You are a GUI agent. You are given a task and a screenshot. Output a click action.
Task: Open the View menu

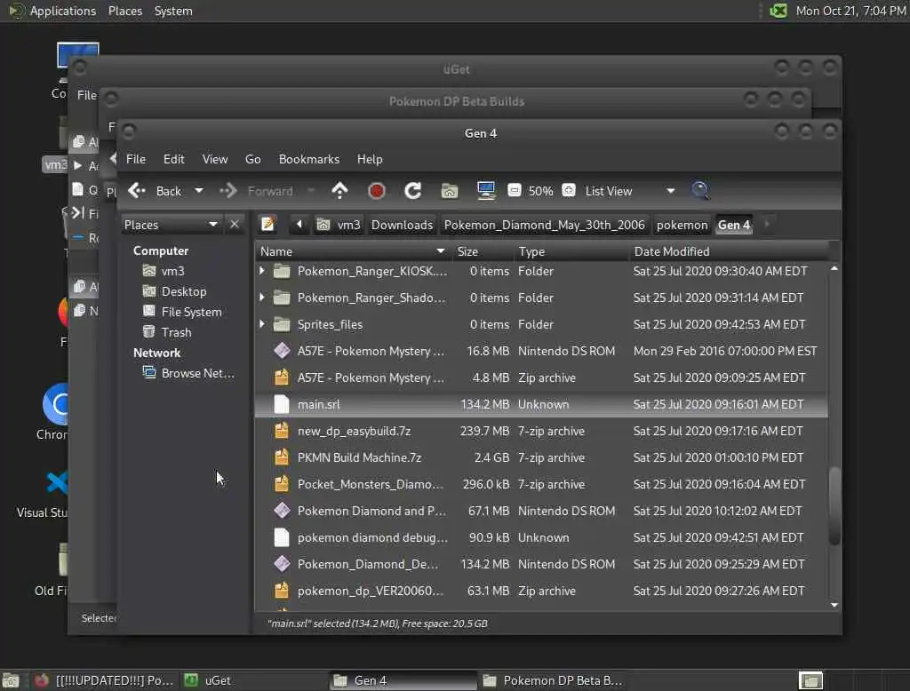click(215, 159)
